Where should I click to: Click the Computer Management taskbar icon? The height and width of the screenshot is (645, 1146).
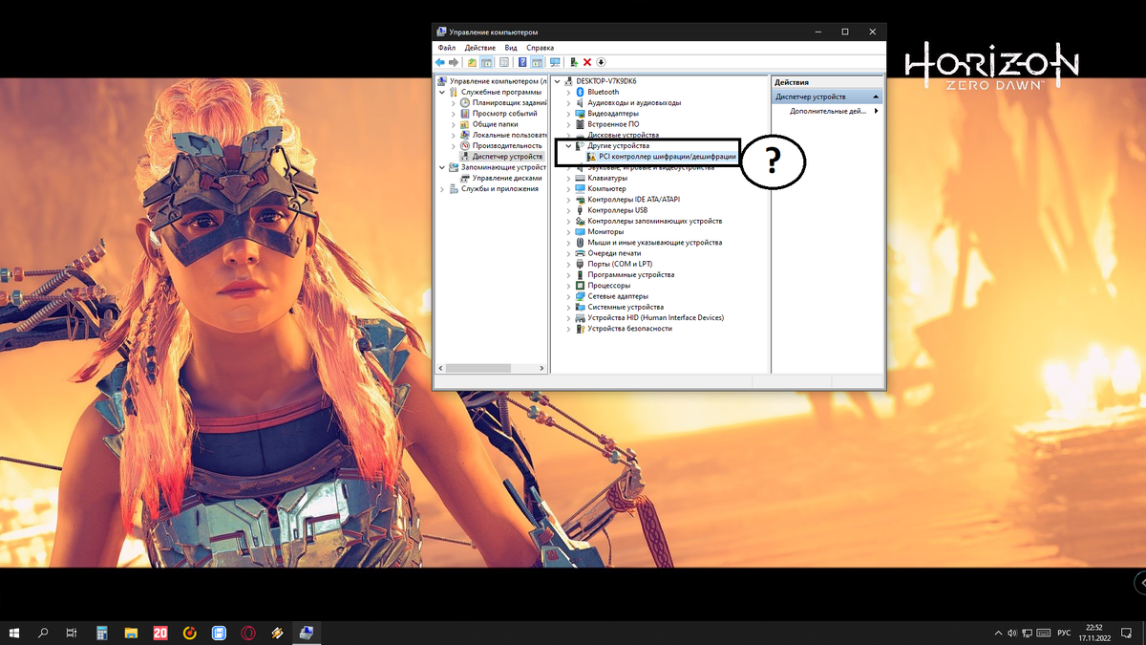tap(307, 633)
